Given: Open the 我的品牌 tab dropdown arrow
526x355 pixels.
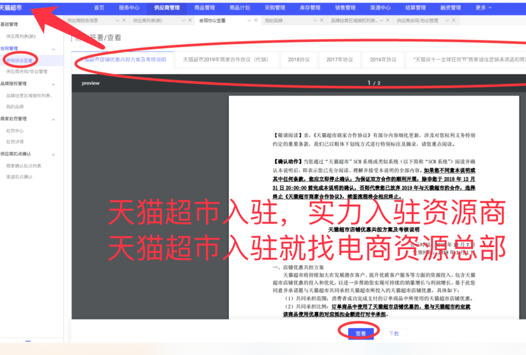Looking at the screenshot, I should (x=315, y=21).
